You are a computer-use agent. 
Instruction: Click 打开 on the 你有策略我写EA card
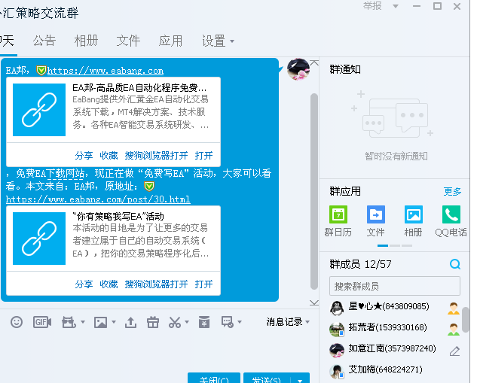pyautogui.click(x=203, y=284)
